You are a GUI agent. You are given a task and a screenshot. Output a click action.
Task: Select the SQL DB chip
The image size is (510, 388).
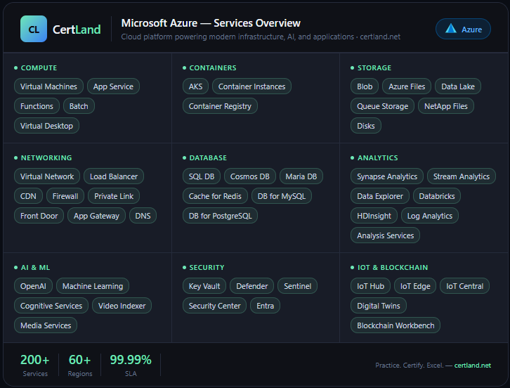tap(202, 176)
